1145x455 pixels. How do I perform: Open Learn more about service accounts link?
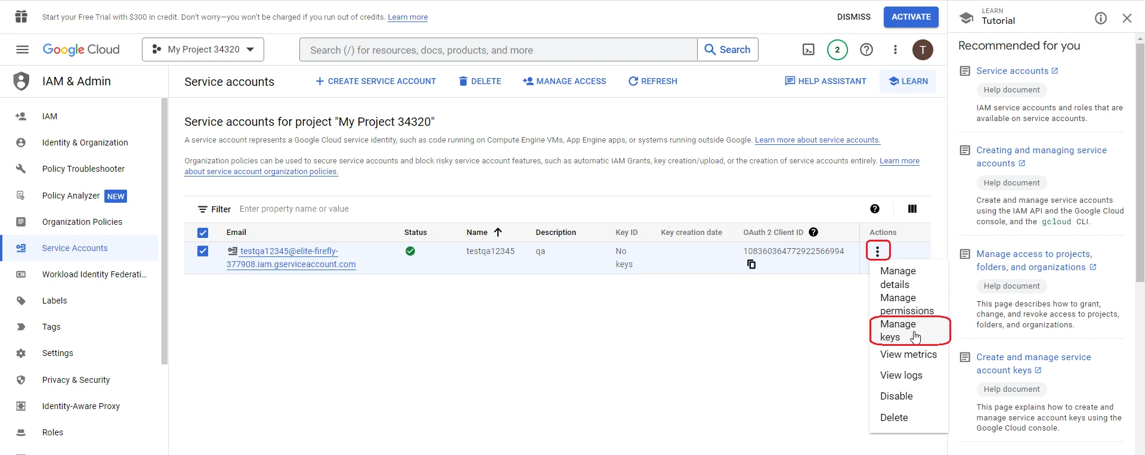point(818,140)
